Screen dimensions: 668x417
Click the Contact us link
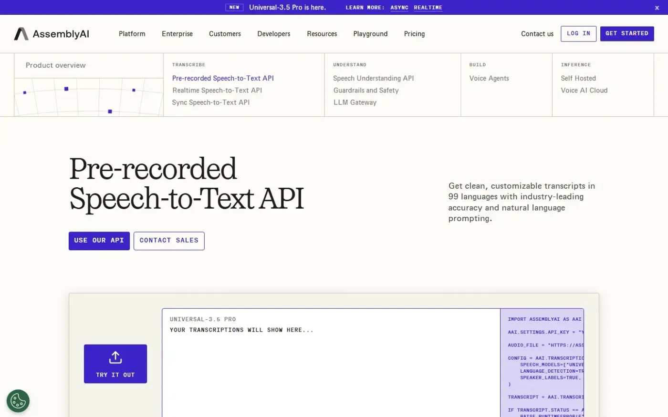(537, 34)
